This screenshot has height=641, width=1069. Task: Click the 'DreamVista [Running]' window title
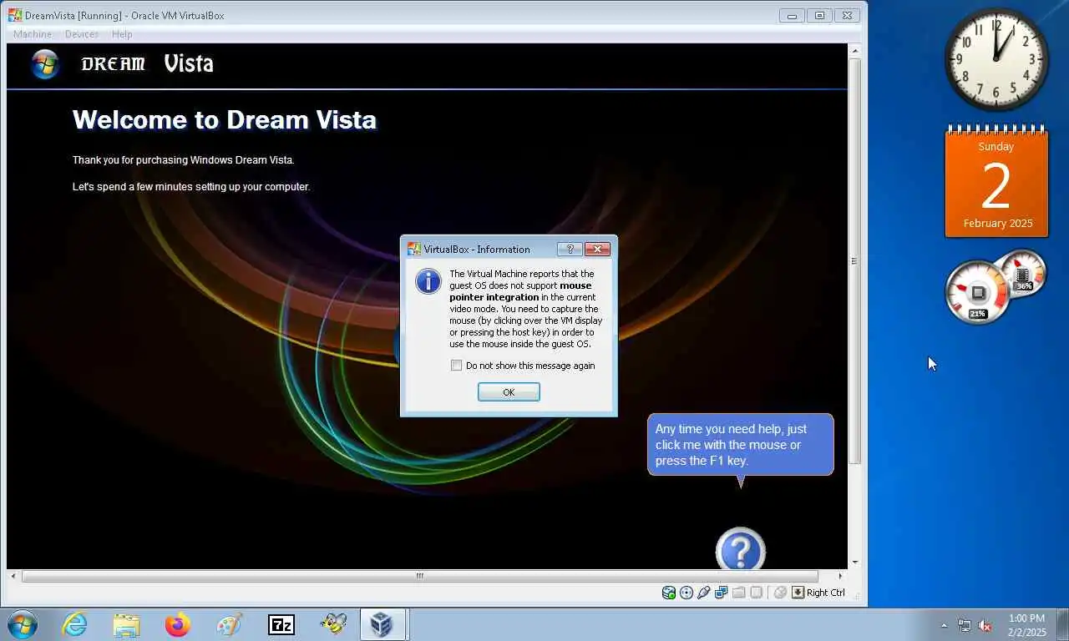(x=124, y=16)
